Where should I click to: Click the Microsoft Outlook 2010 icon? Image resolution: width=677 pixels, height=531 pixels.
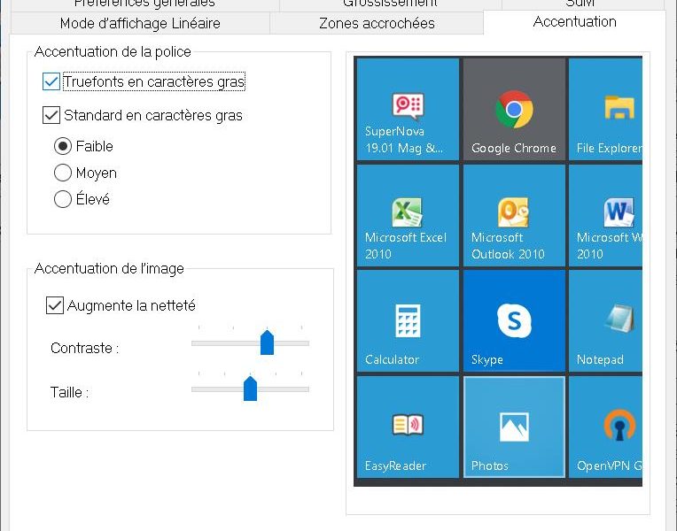513,212
